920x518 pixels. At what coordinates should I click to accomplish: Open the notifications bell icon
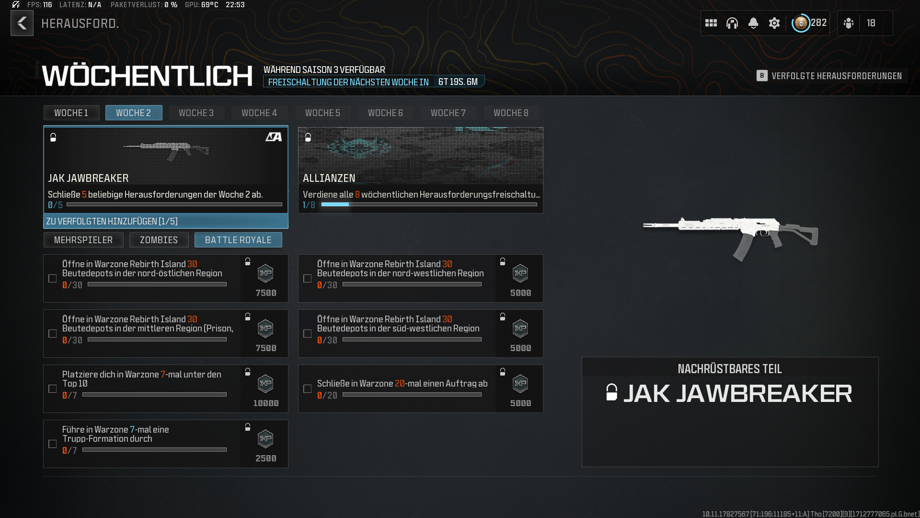(753, 23)
